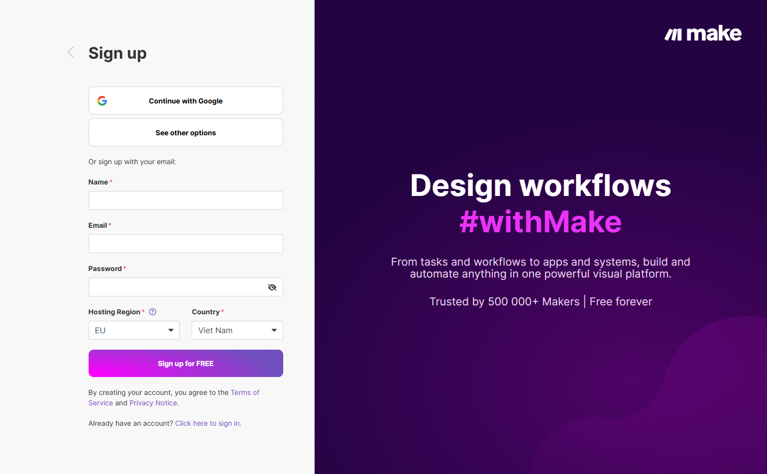Click the chevron on the EU selector

coord(171,330)
